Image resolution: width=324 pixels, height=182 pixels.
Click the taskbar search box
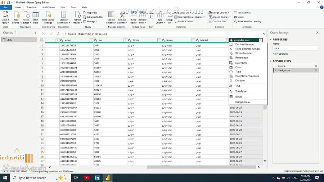(x=40, y=178)
